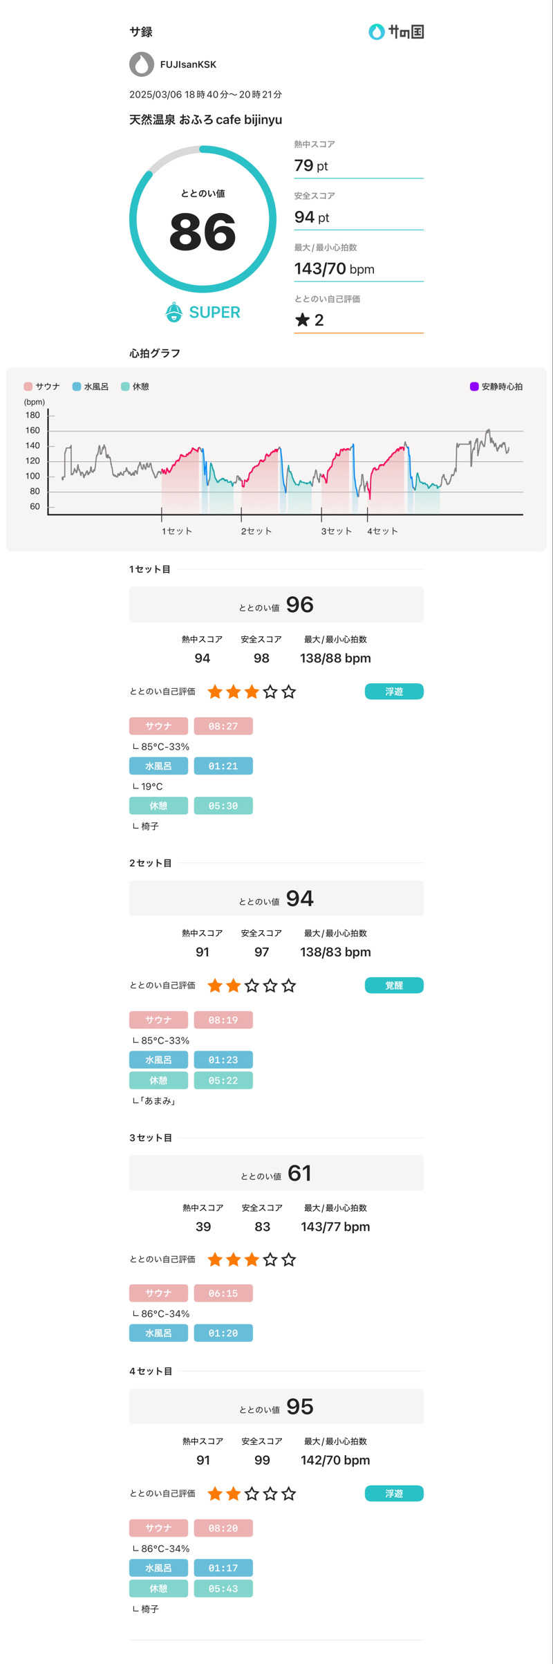553x1664 pixels.
Task: Click the 1セット marker on chart axis
Action: click(176, 531)
